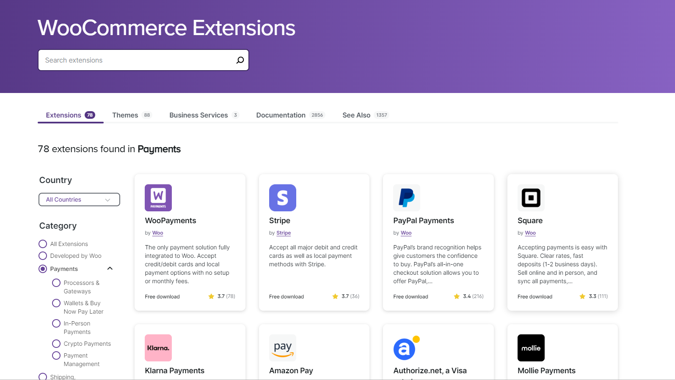The height and width of the screenshot is (380, 675).
Task: Switch to the Business Services tab
Action: (204, 115)
